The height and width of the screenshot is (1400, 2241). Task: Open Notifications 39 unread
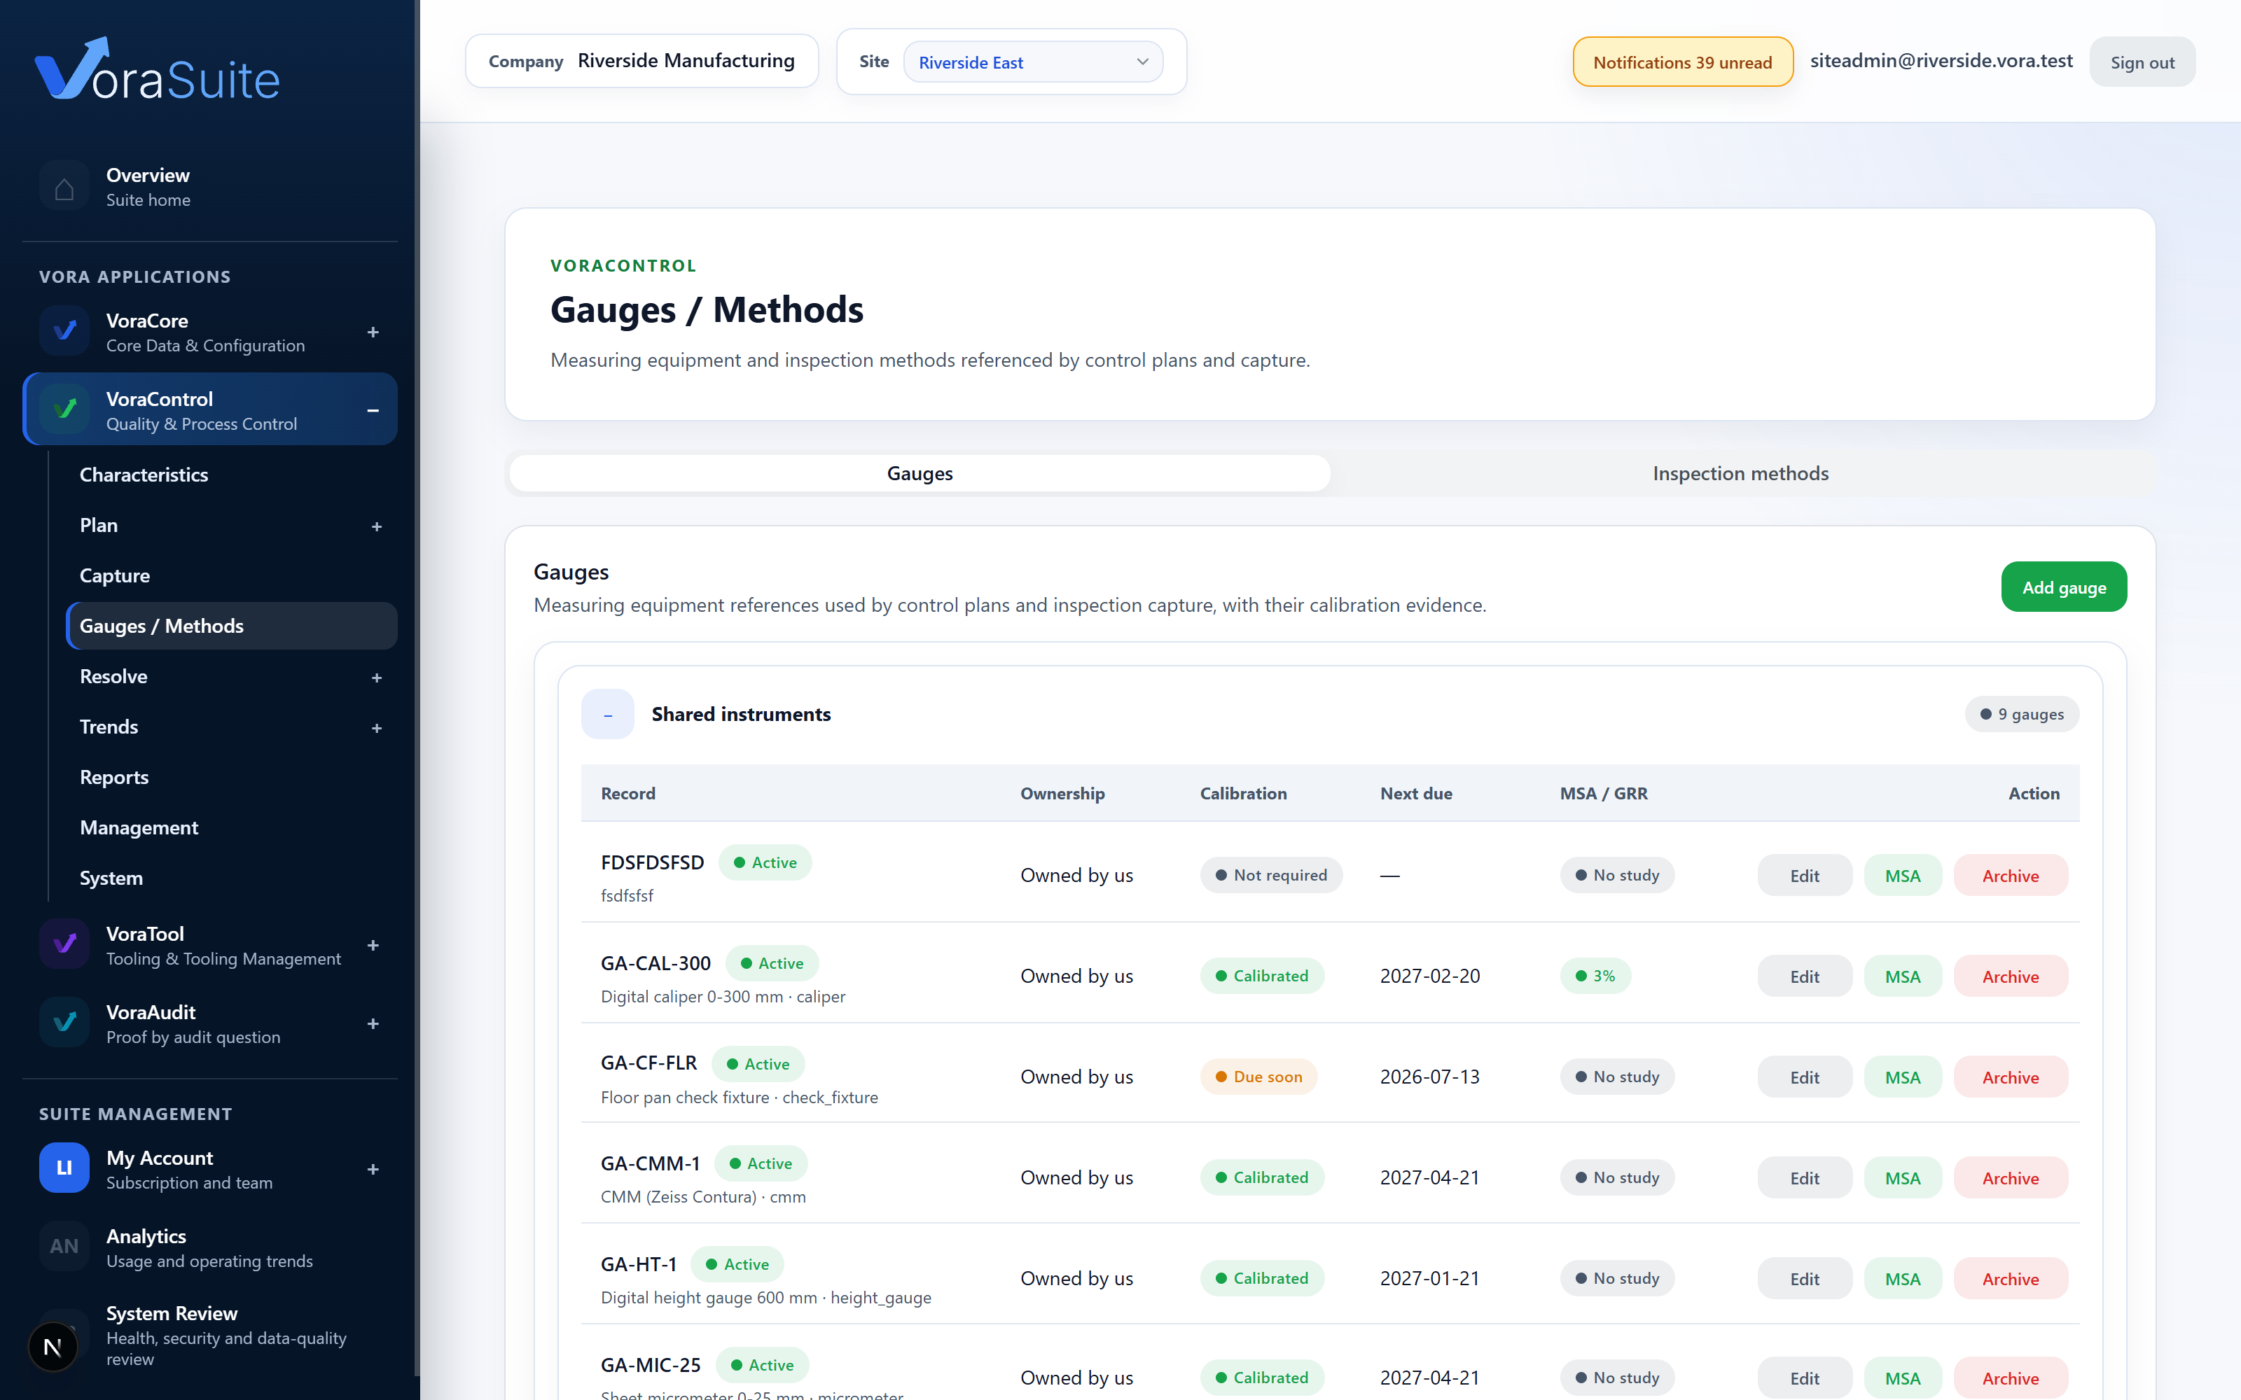(1683, 62)
